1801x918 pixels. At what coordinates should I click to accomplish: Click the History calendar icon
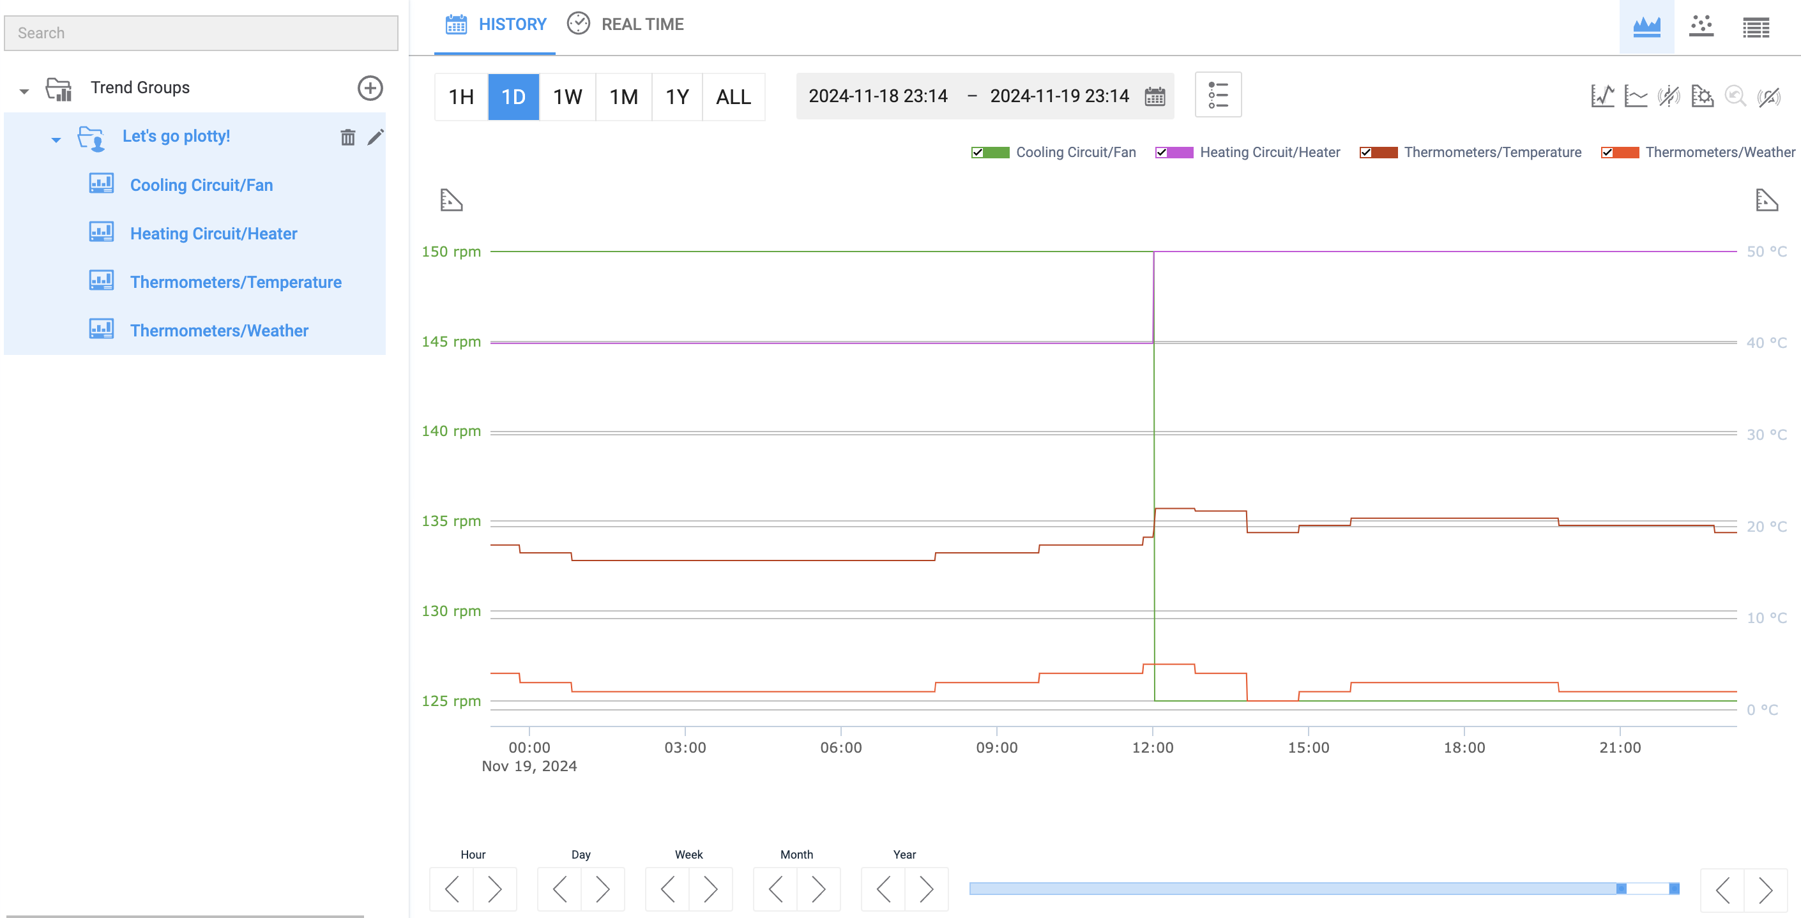coord(456,24)
